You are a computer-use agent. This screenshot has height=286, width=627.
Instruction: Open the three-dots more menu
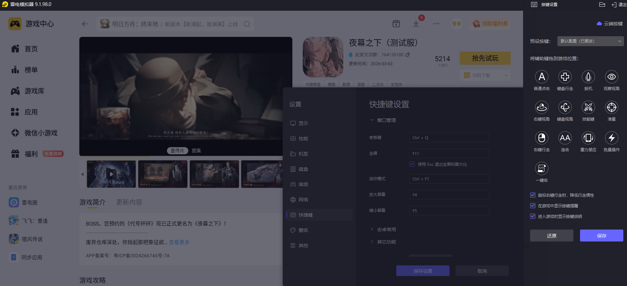point(436,24)
